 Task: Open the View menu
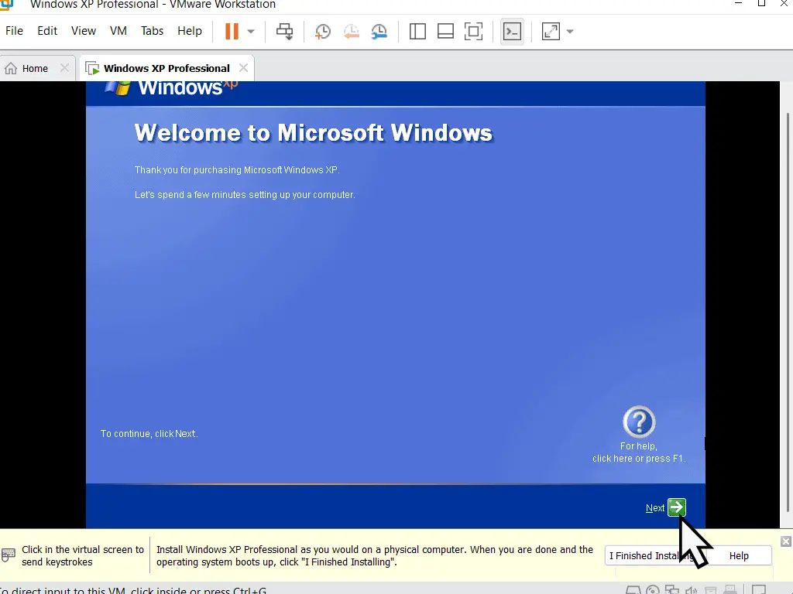tap(84, 31)
